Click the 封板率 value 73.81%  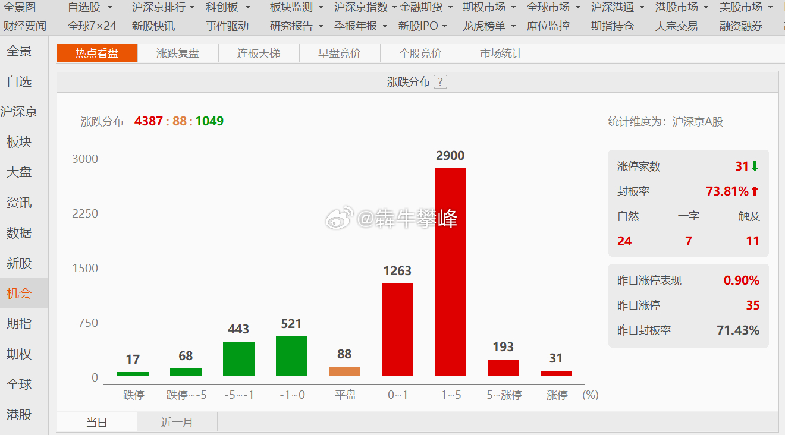click(727, 191)
